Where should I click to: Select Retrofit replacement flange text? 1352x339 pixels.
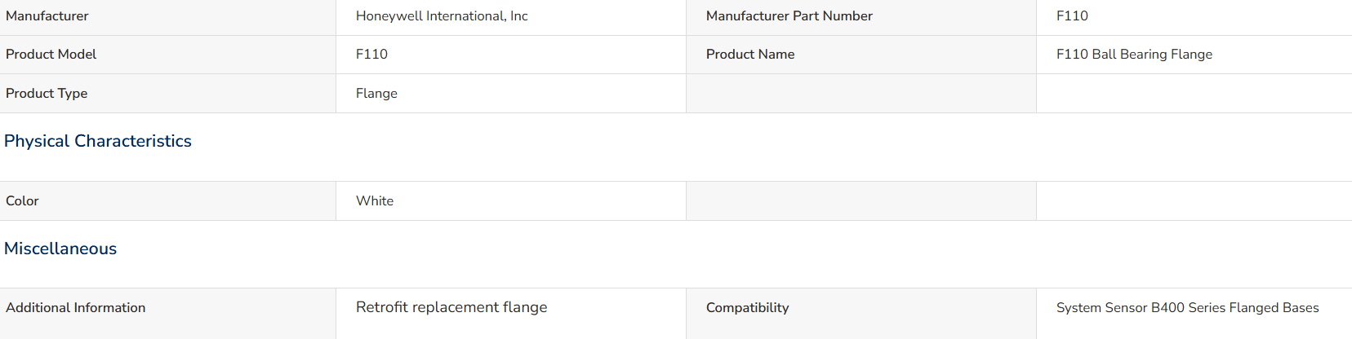coord(451,307)
